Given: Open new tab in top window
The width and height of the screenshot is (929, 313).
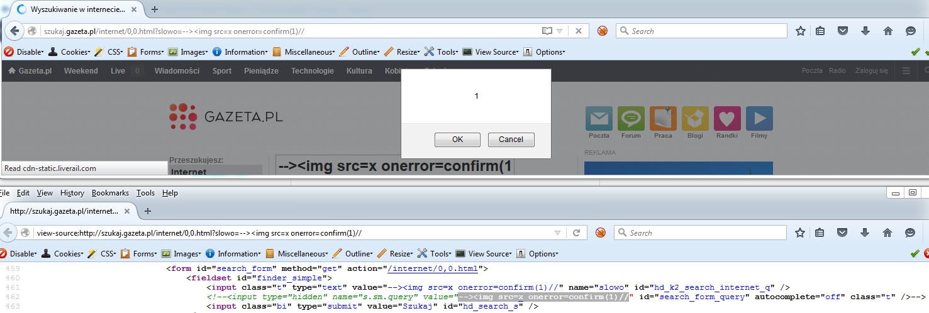Looking at the screenshot, I should click(x=155, y=9).
